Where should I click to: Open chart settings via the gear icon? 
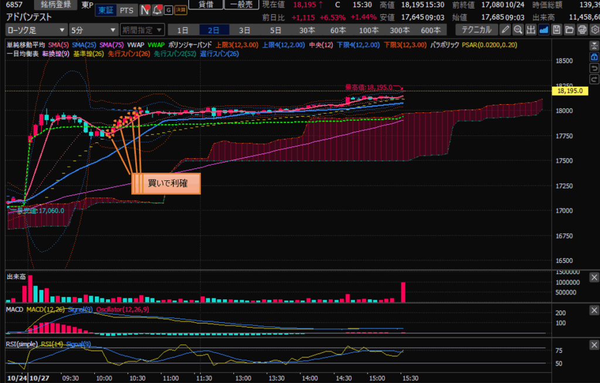pos(595,29)
